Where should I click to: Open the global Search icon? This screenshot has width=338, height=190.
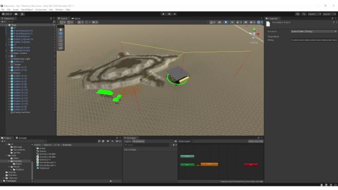tap(304, 14)
